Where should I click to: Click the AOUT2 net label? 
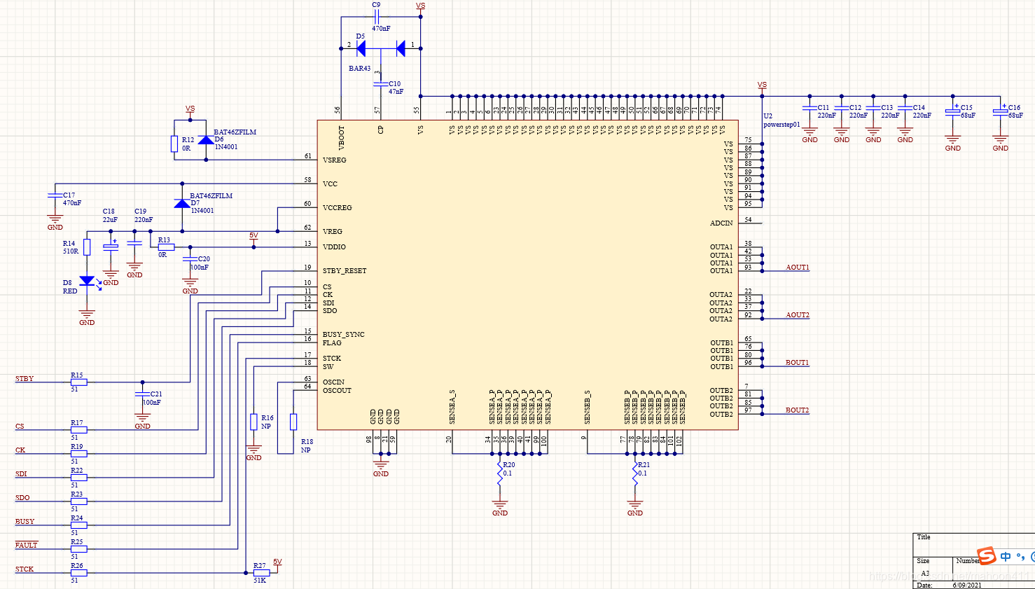point(797,315)
